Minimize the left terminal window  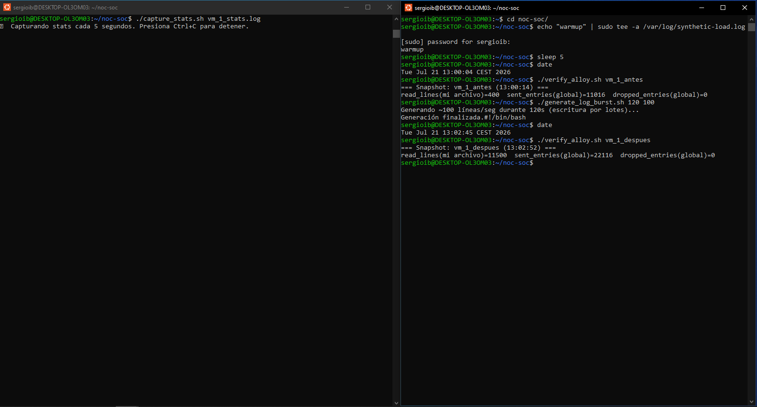347,7
